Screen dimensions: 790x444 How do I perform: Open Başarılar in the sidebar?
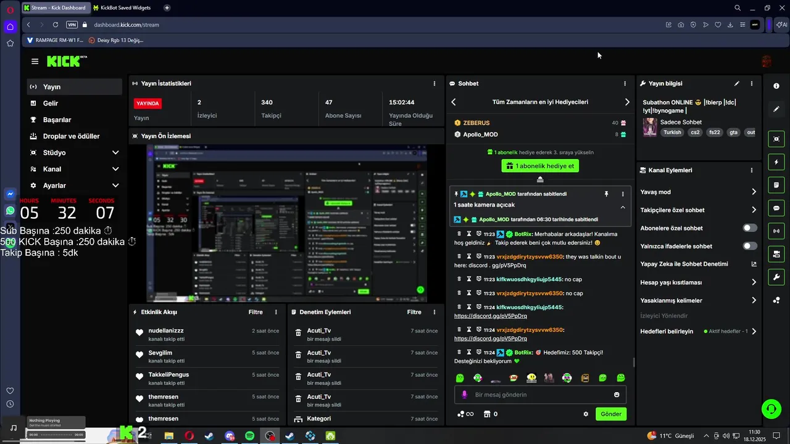click(x=75, y=120)
